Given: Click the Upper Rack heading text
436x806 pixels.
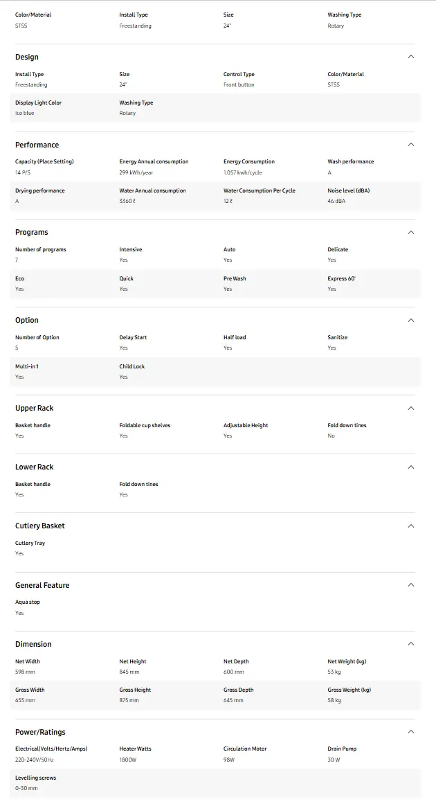Looking at the screenshot, I should click(x=35, y=409).
